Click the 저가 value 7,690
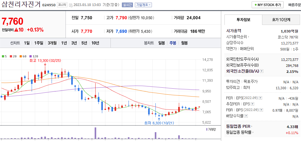301x141 pixels. pyautogui.click(x=121, y=31)
